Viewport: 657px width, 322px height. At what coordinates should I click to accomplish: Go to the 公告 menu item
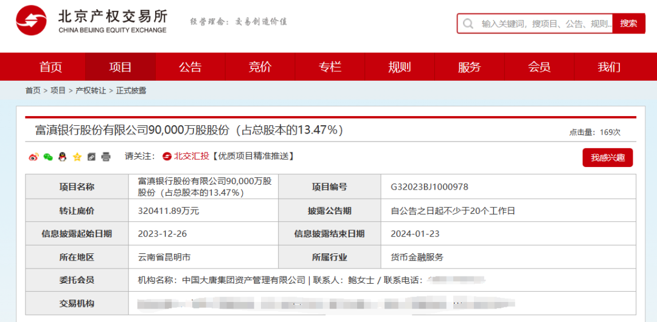[190, 67]
